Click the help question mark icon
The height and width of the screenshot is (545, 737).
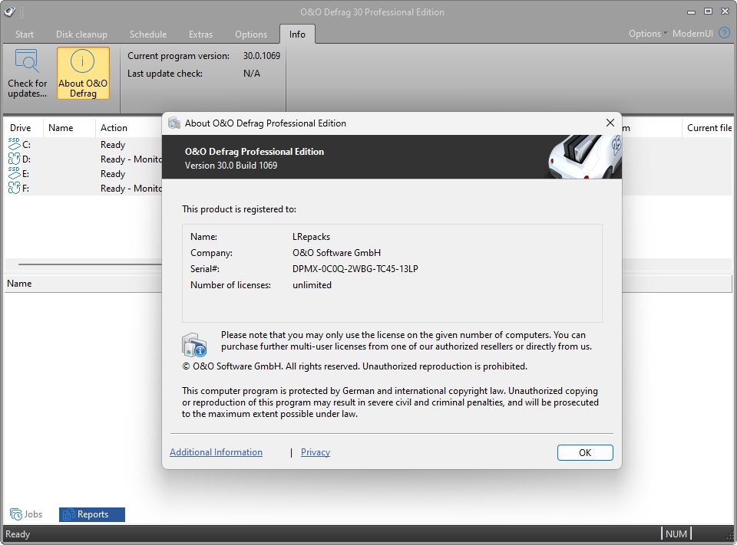click(724, 33)
